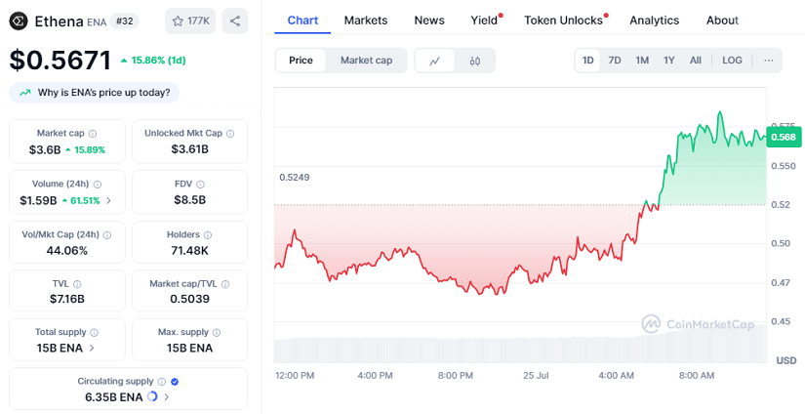
Task: Set chart range to 1M
Action: tap(642, 61)
